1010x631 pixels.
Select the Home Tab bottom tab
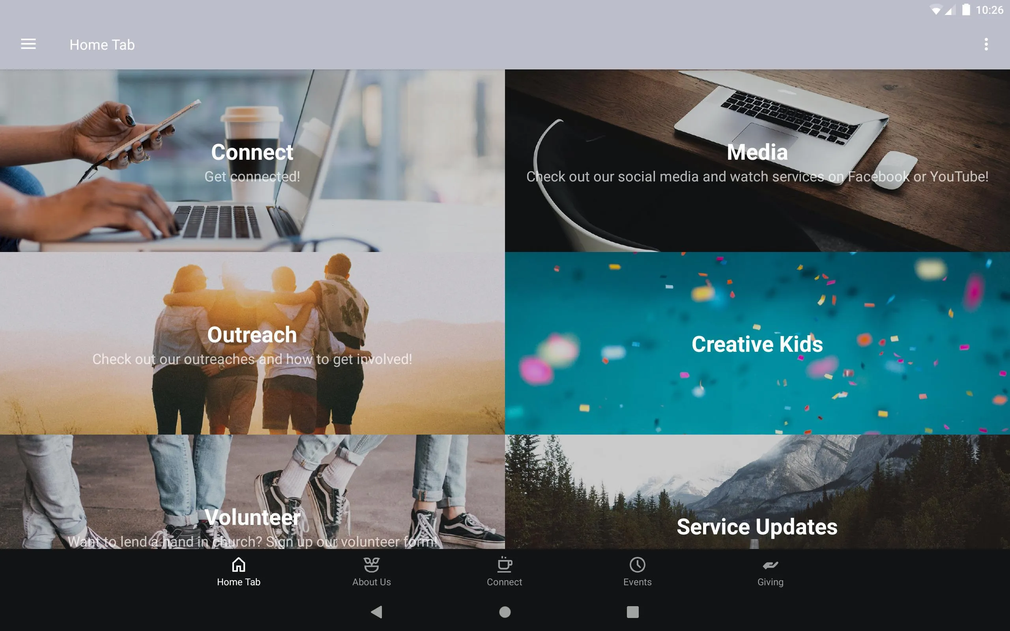tap(239, 571)
